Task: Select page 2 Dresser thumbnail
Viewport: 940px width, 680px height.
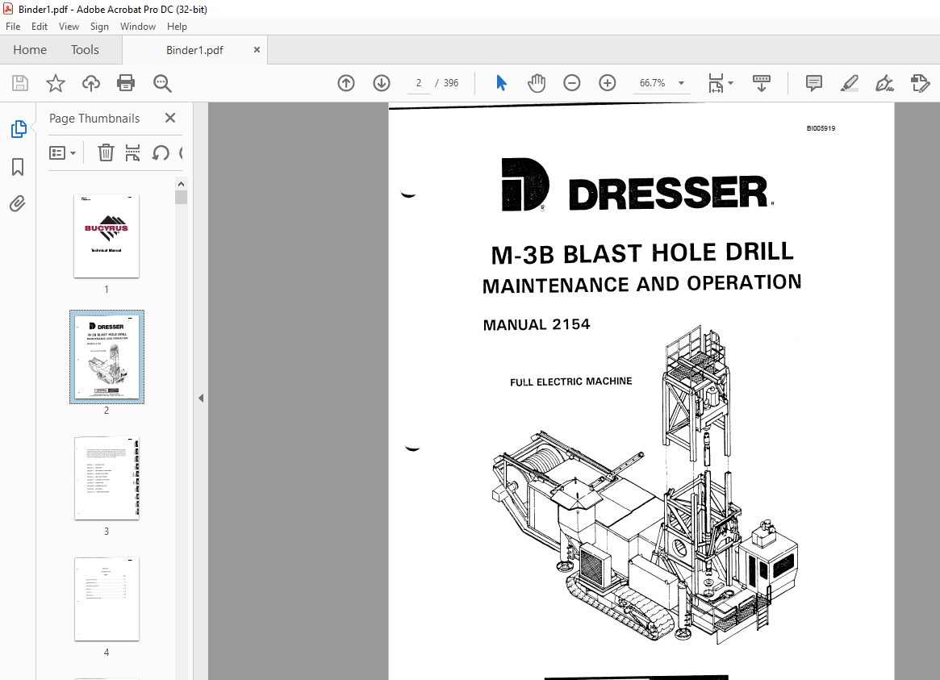Action: (107, 357)
